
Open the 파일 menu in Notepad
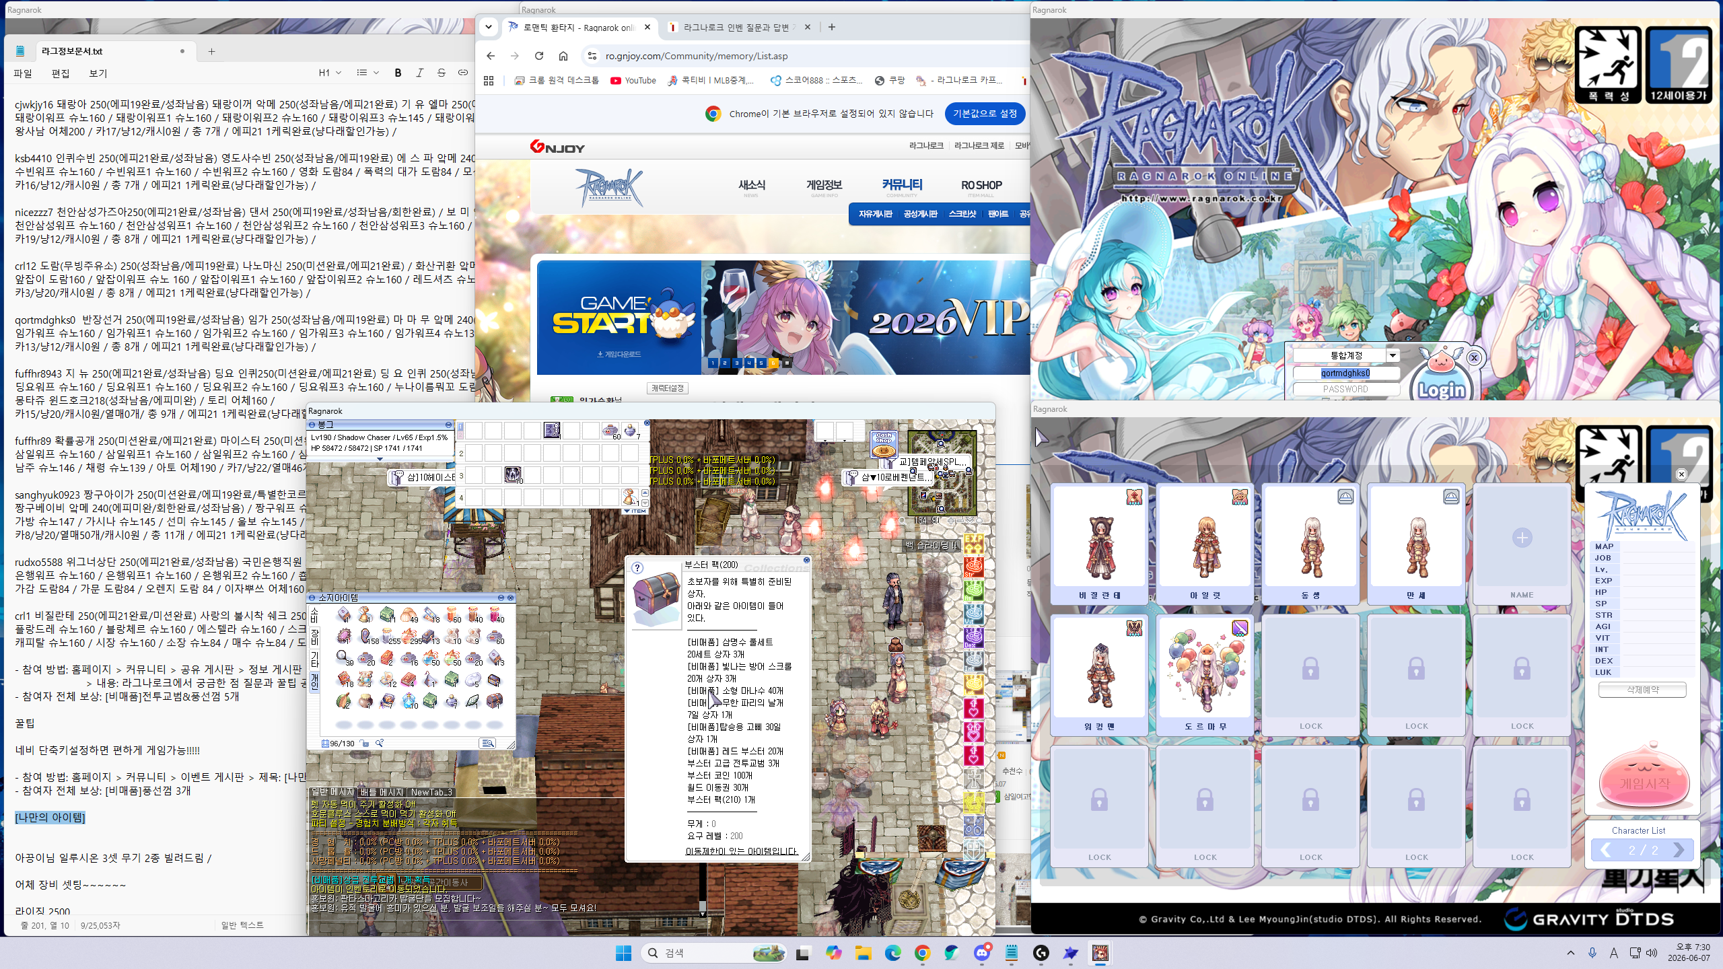[23, 73]
